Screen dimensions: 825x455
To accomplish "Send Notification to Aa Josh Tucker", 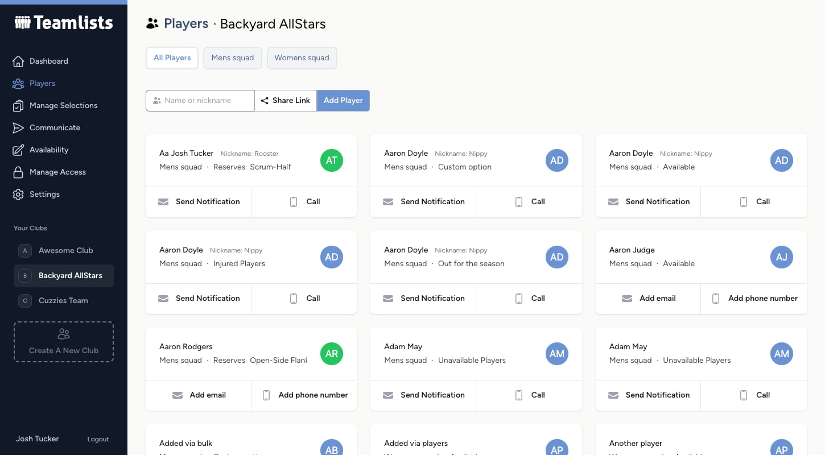I will click(199, 201).
